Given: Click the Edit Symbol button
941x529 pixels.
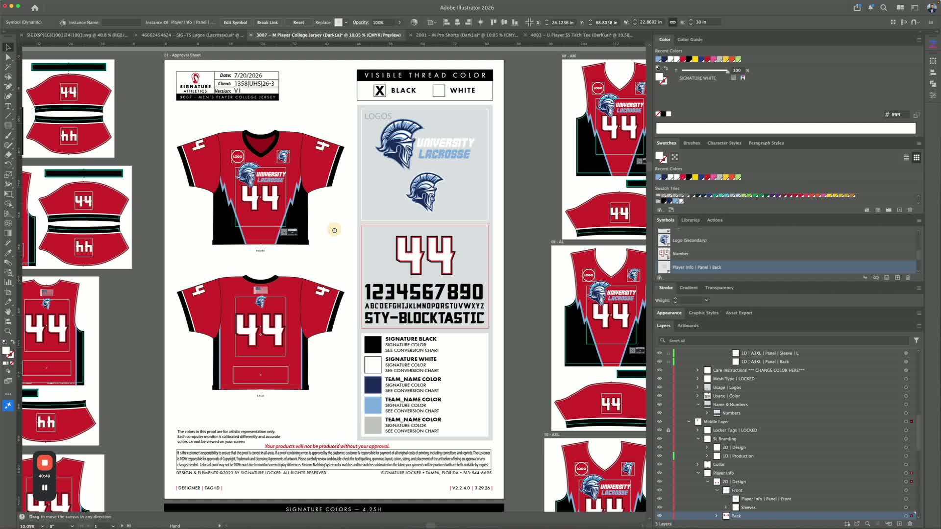Looking at the screenshot, I should [x=235, y=22].
